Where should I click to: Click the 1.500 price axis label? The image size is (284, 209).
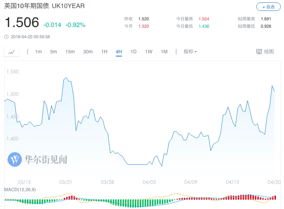[x=13, y=94]
